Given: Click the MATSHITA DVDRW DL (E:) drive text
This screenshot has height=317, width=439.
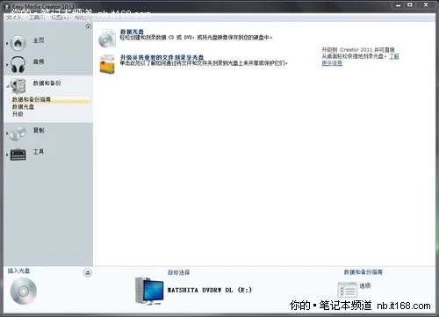Looking at the screenshot, I should pyautogui.click(x=209, y=290).
